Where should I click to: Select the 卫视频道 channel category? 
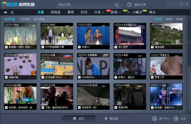click(x=24, y=19)
